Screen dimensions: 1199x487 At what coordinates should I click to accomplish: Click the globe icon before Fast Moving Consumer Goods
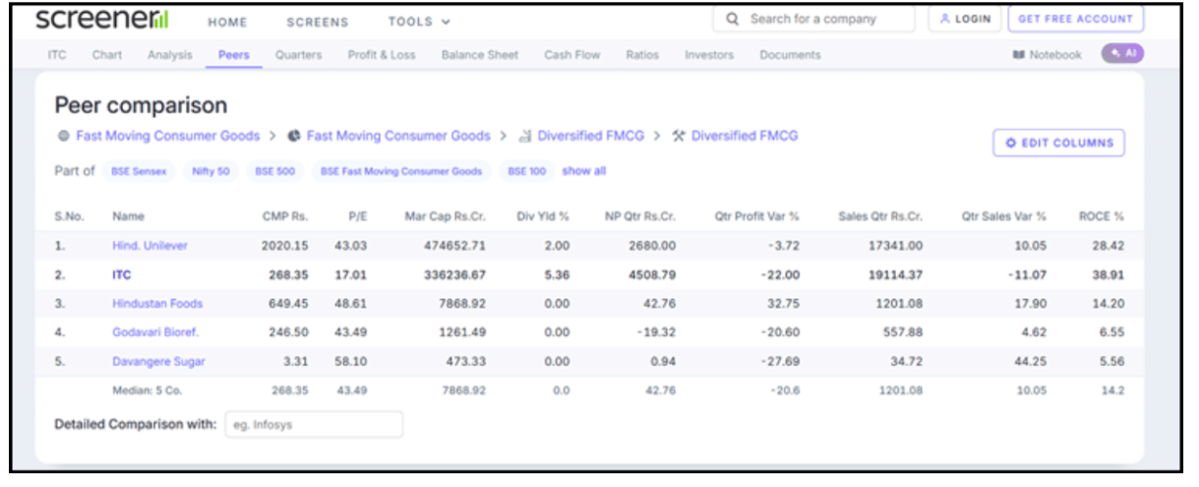(x=63, y=136)
